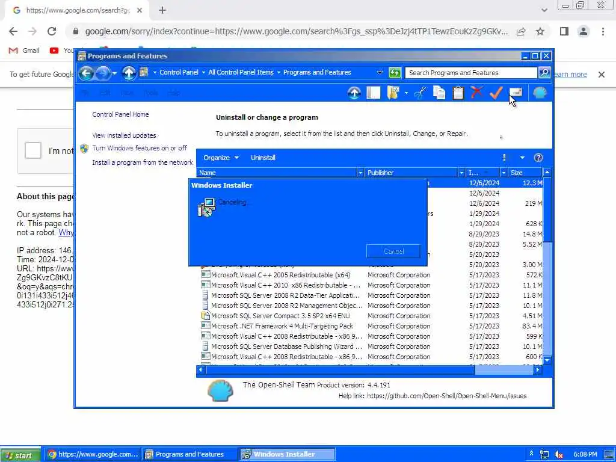
Task: Select the Google search tab in Chrome
Action: pyautogui.click(x=77, y=11)
